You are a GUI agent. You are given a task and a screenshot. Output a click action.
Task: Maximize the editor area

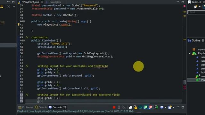pos(183,2)
